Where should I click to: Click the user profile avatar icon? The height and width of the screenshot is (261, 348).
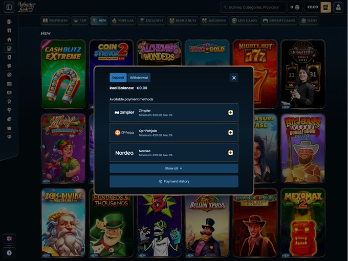(x=338, y=7)
